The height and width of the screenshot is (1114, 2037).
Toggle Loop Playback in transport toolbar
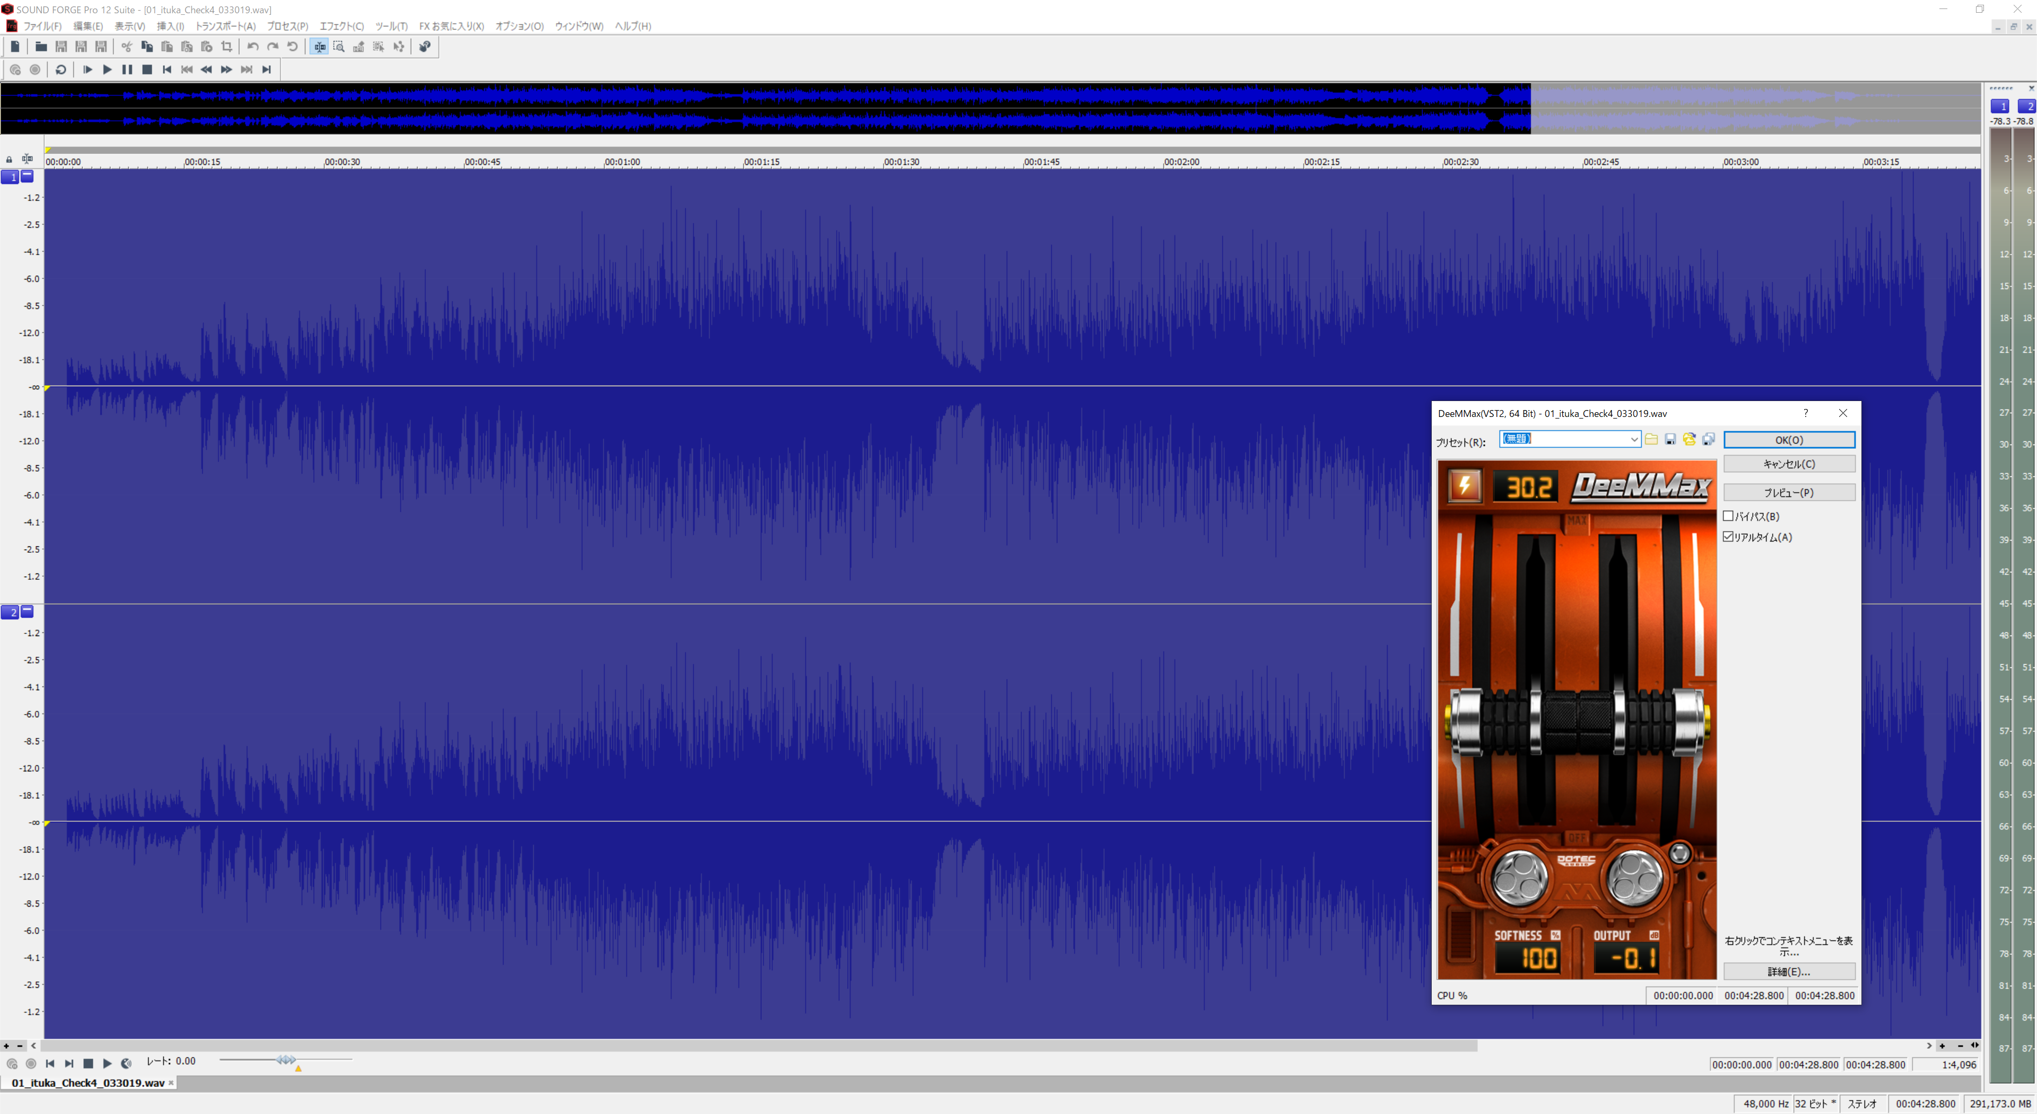61,69
